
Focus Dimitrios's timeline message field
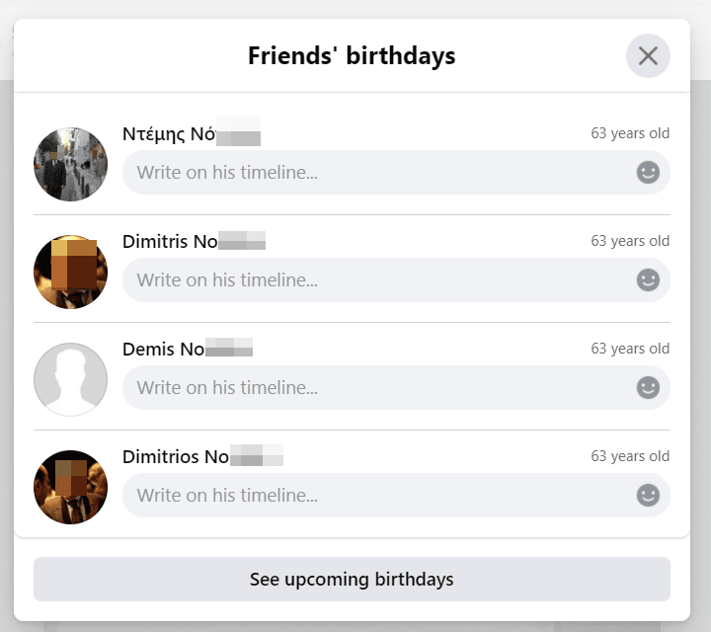(396, 495)
